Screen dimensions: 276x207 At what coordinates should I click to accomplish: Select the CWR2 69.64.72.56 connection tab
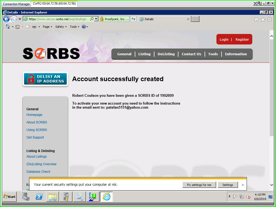[54, 4]
